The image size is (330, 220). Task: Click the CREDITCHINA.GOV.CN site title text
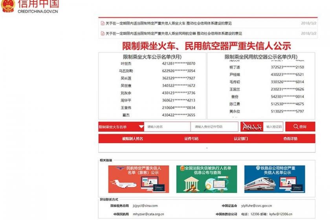tap(38, 11)
